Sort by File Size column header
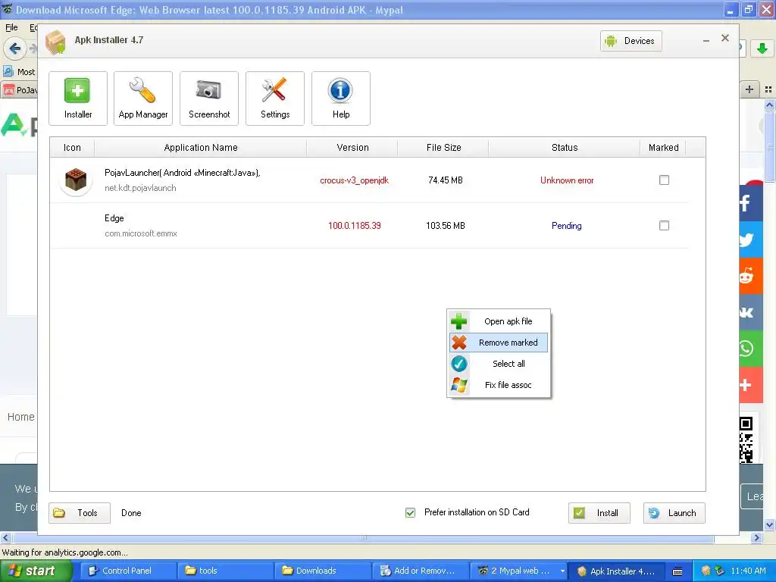 click(x=443, y=148)
